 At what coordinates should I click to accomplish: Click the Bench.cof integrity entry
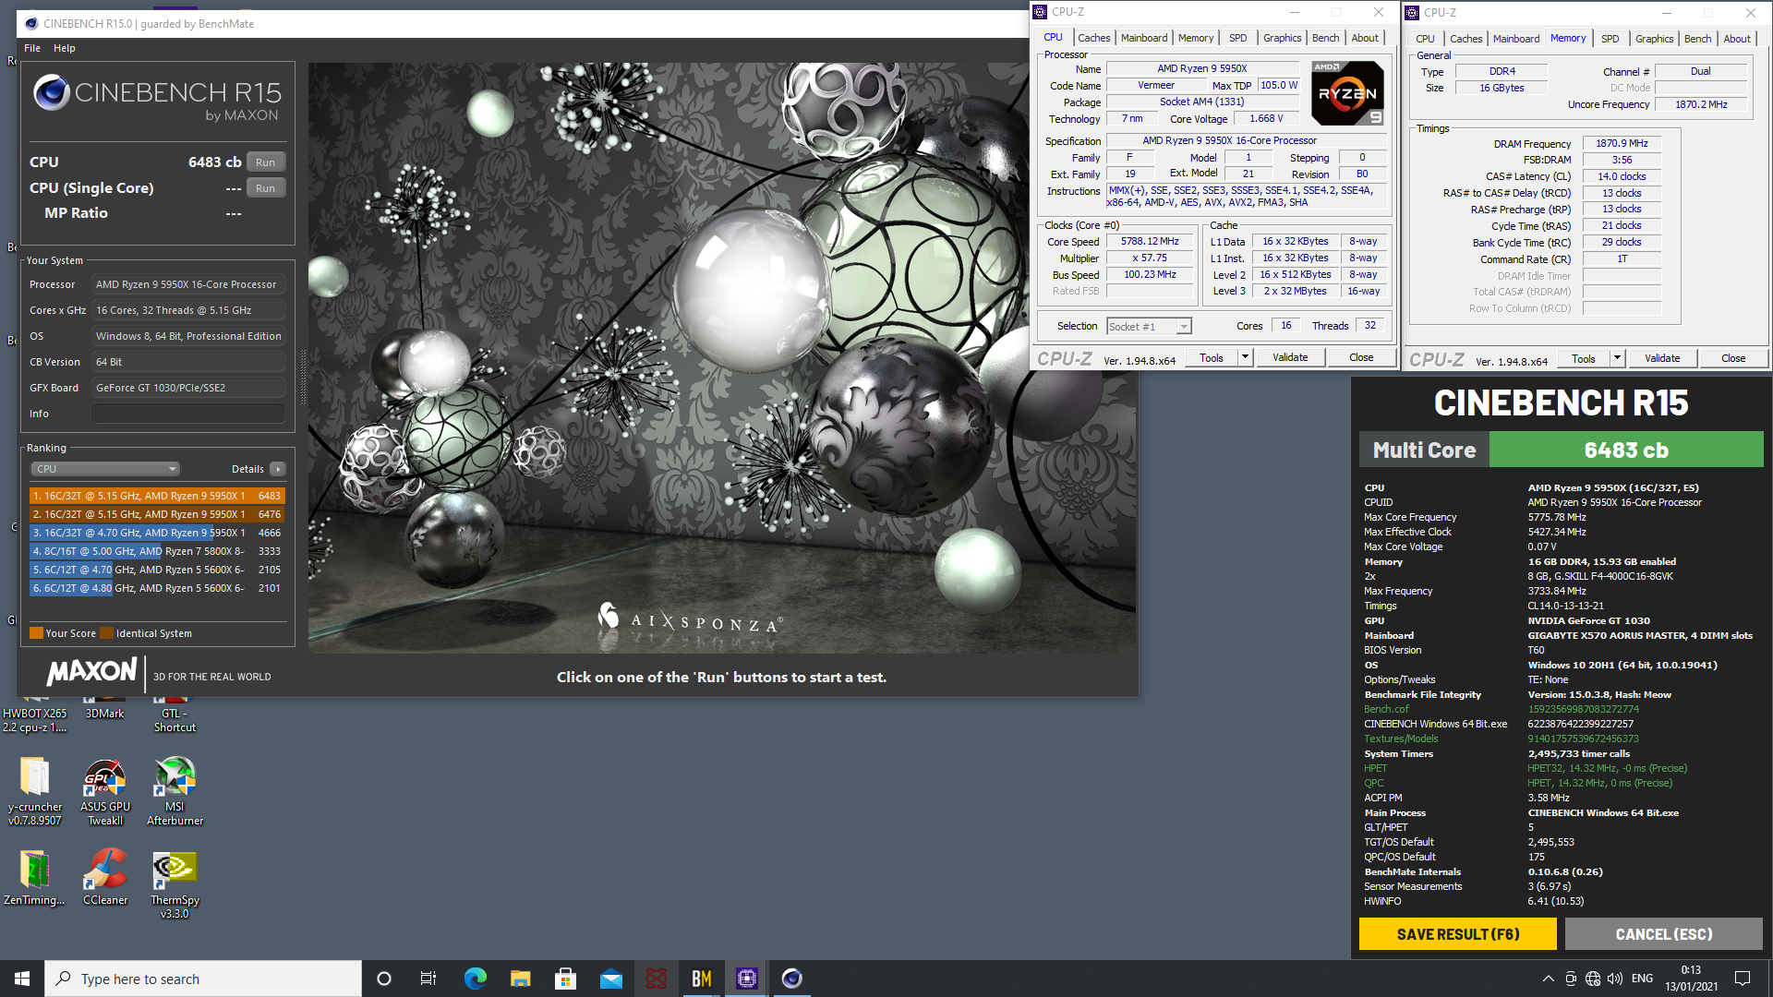click(1386, 709)
